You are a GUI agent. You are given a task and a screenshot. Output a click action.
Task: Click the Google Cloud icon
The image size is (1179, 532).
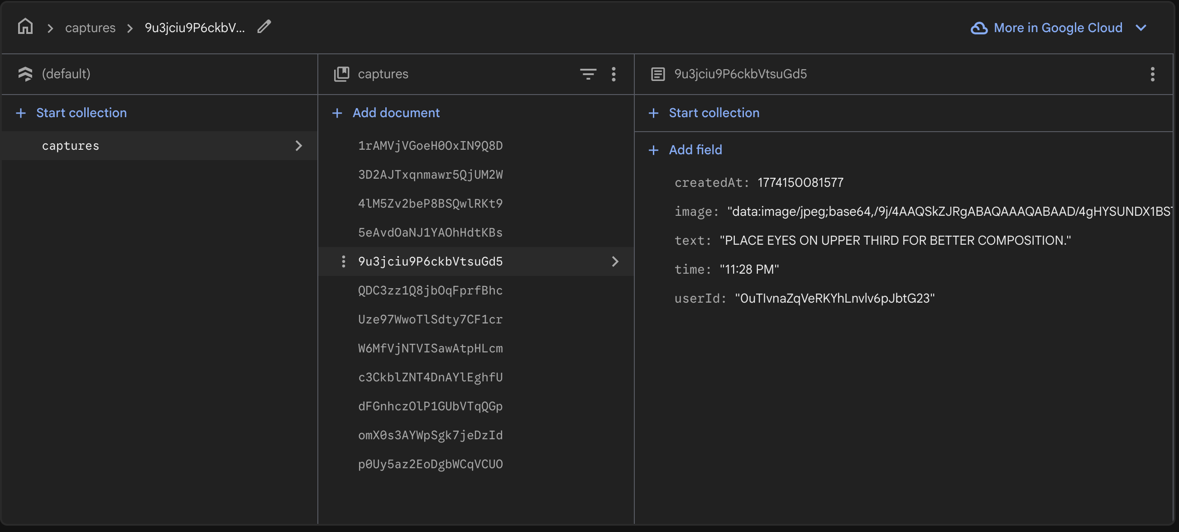click(978, 28)
